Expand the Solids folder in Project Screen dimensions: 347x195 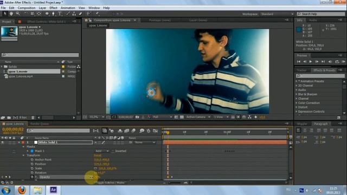2,67
